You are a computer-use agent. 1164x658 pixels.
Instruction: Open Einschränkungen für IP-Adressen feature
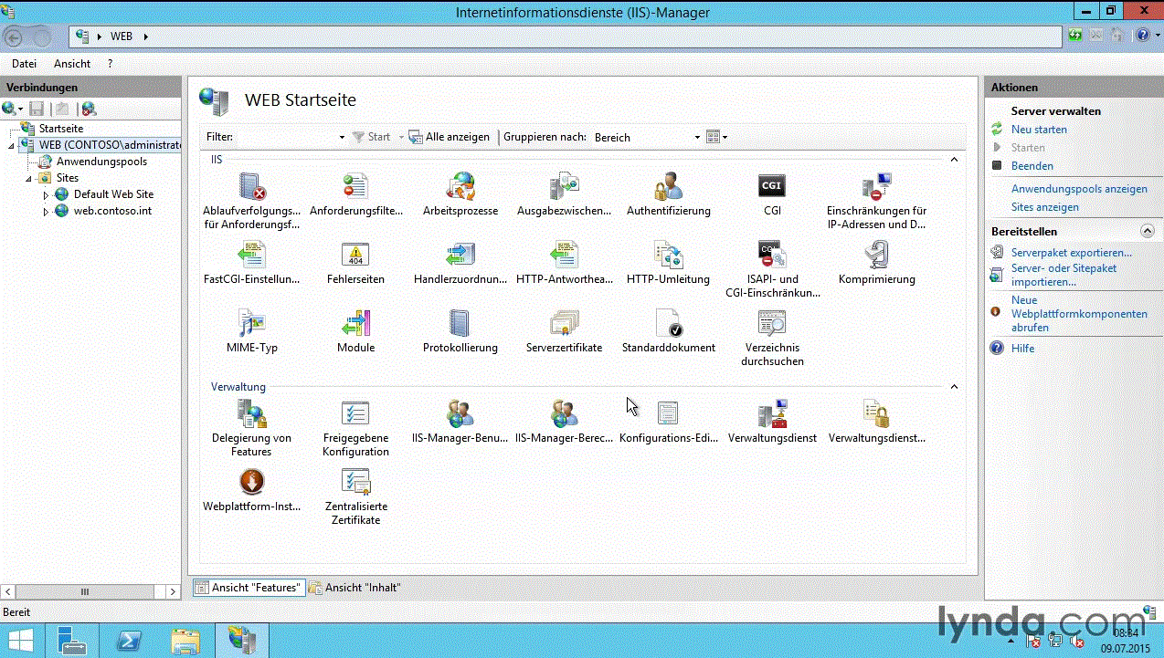click(x=876, y=187)
